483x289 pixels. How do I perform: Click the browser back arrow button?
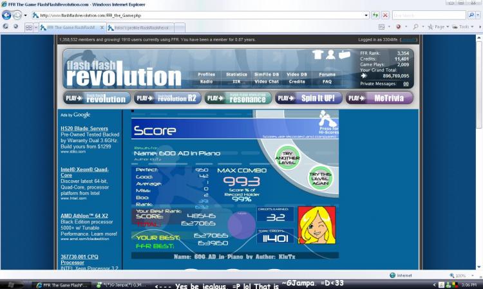[x=6, y=15]
